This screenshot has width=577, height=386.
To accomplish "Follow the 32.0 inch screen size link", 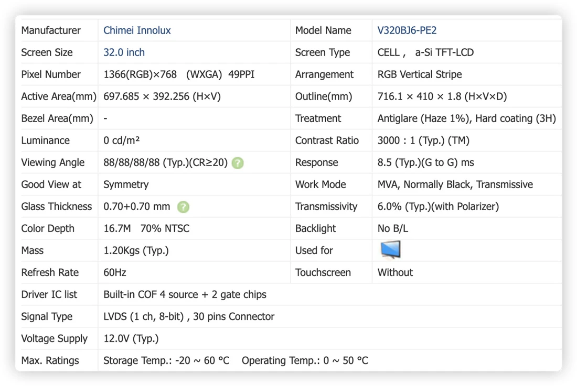I will [124, 52].
